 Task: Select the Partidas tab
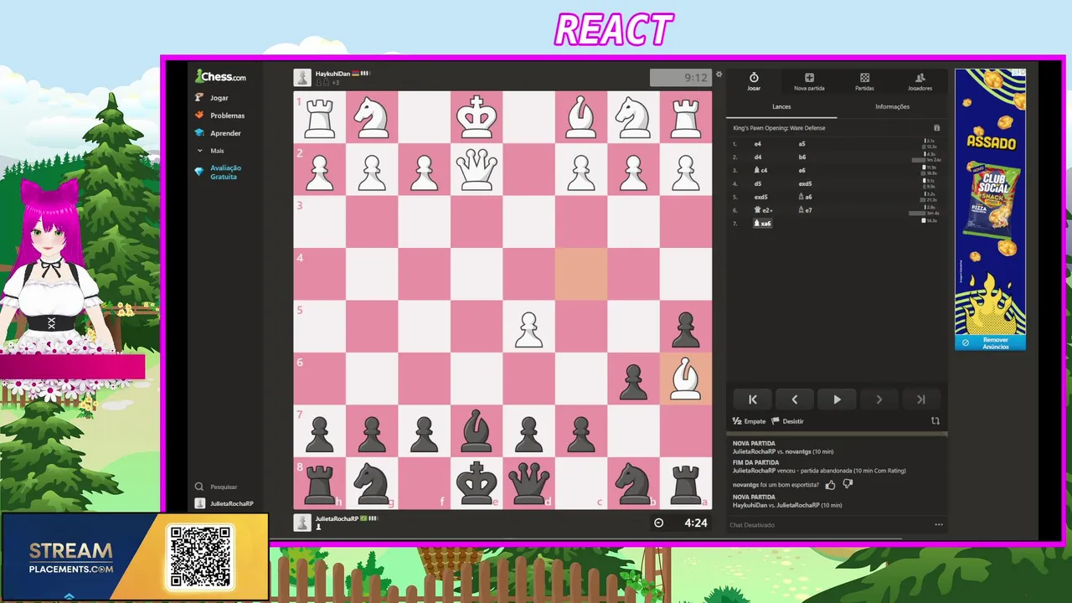point(864,81)
